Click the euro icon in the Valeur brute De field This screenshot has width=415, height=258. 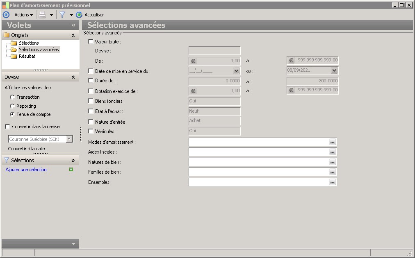[193, 61]
